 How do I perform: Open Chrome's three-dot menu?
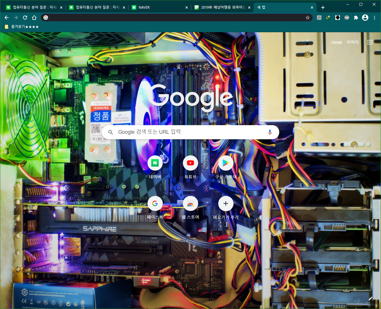(x=374, y=18)
